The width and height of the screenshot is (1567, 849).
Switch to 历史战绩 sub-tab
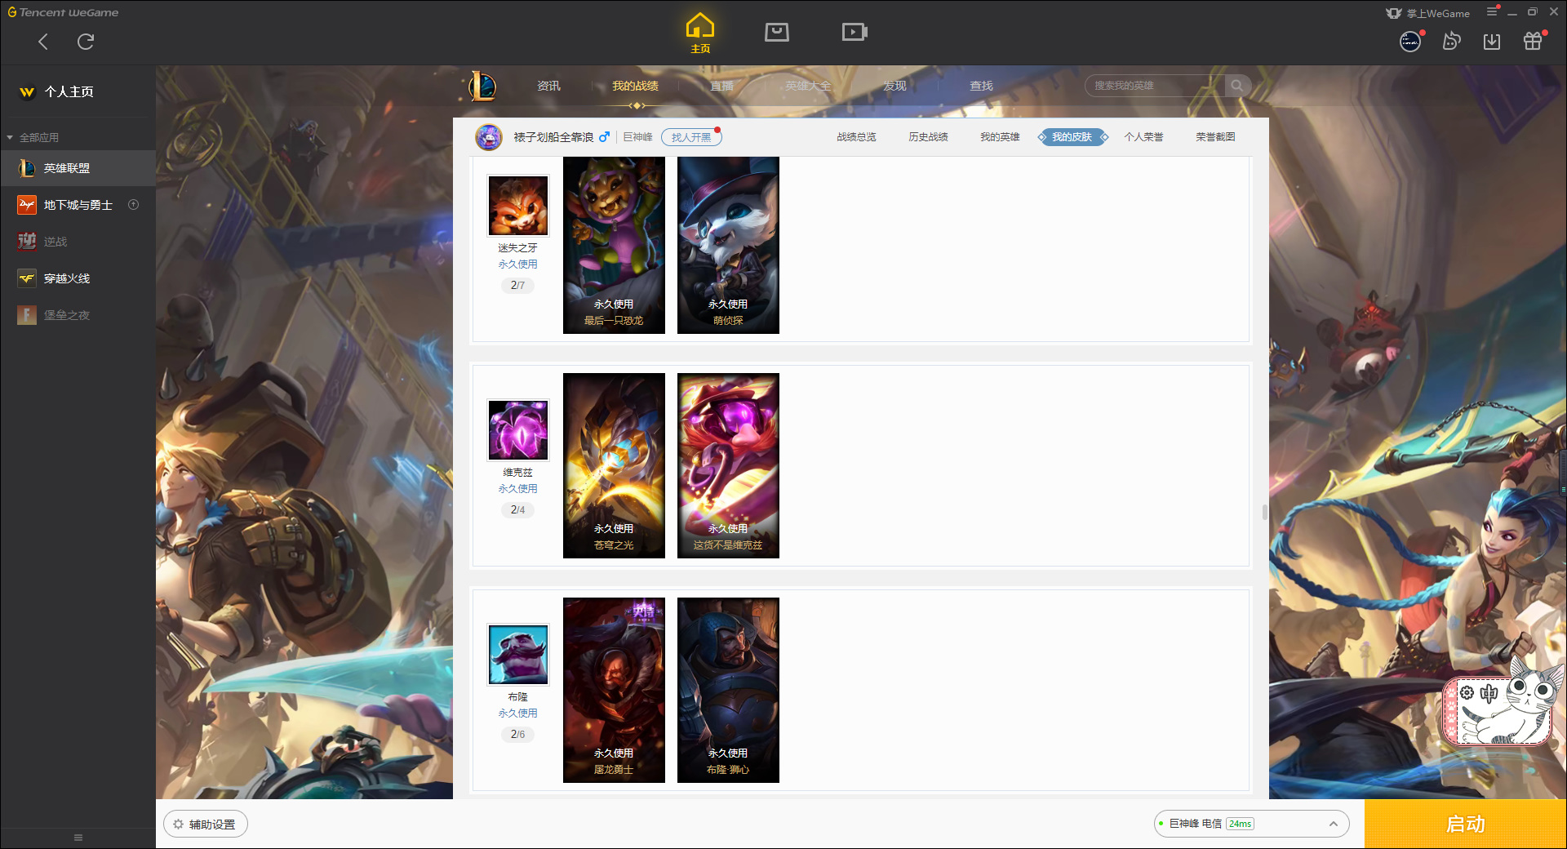tap(928, 137)
